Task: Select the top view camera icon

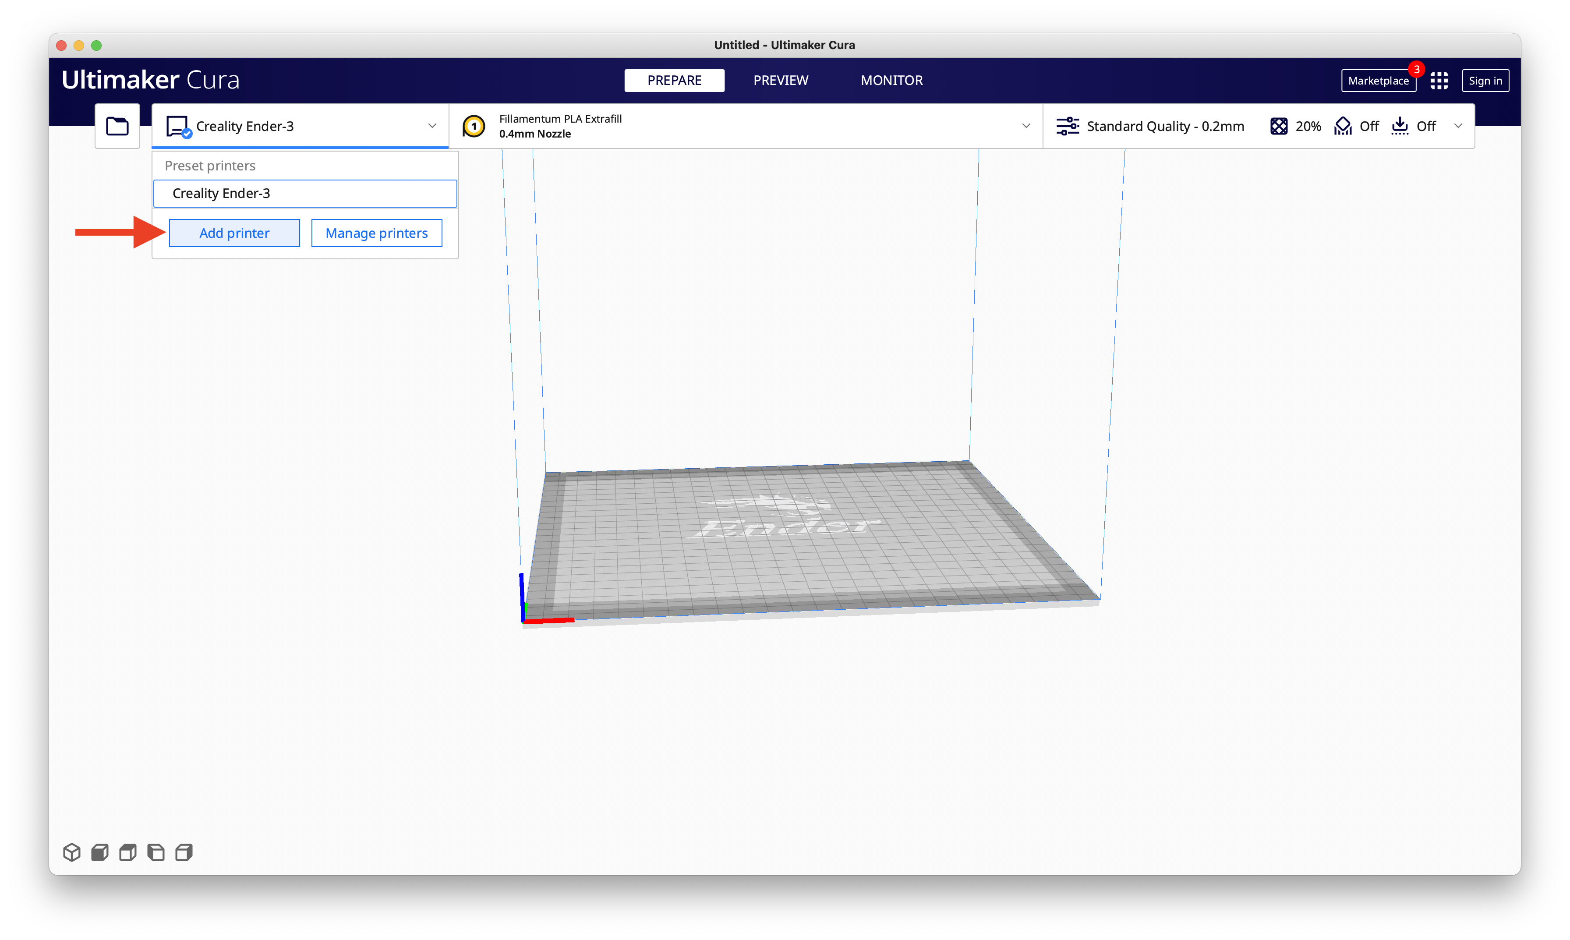Action: (x=127, y=852)
